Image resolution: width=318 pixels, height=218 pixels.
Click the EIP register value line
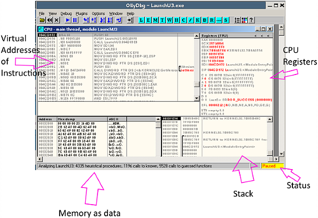click(237, 70)
